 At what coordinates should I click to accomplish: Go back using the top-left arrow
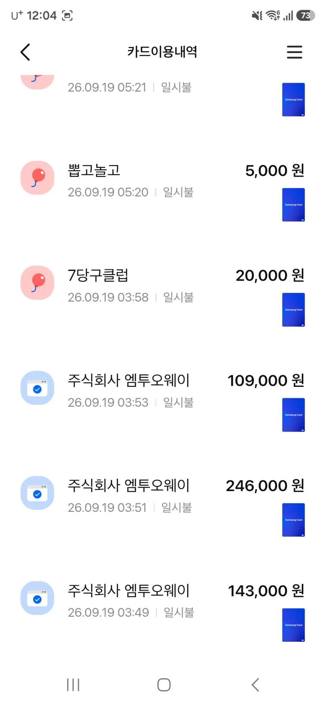[25, 52]
